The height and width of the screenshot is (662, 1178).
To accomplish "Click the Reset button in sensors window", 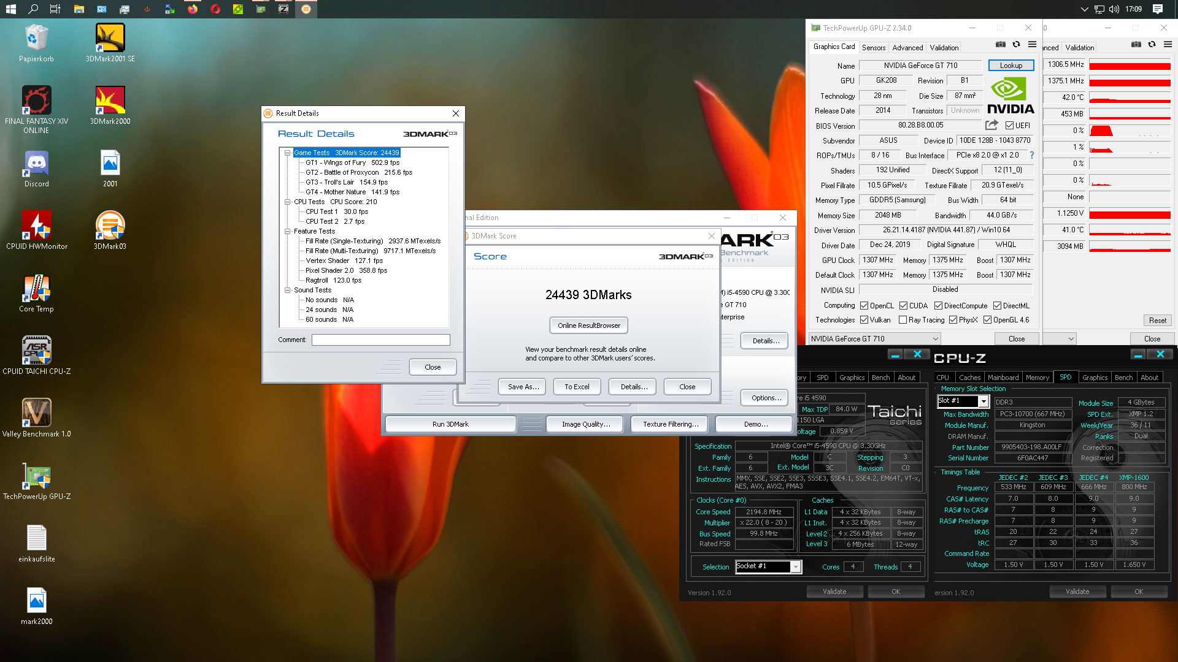I will click(x=1158, y=321).
